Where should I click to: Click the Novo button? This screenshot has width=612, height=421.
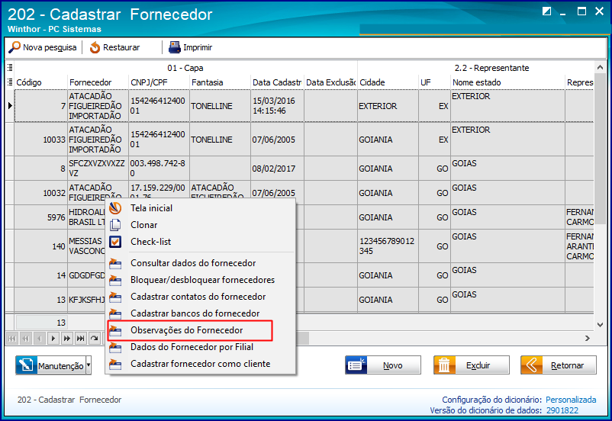pyautogui.click(x=383, y=365)
